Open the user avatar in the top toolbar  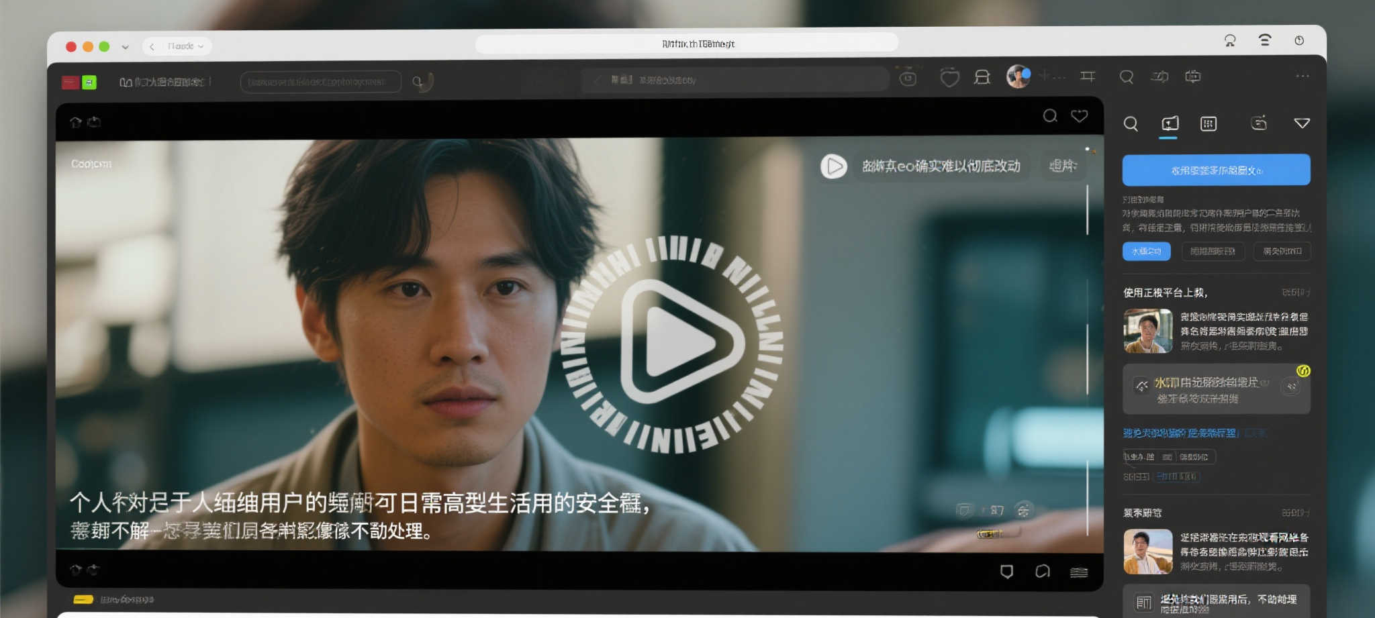tap(1018, 77)
